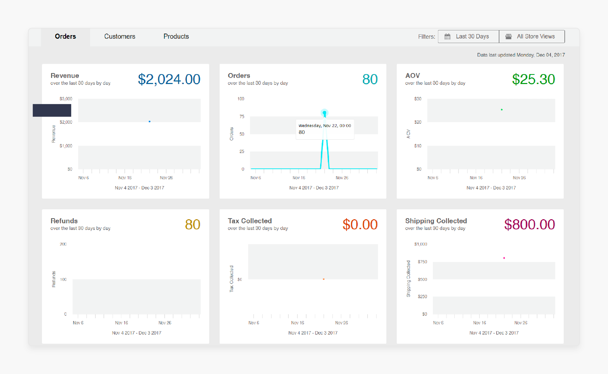Click the date range under Revenue chart
This screenshot has height=374, width=608.
[139, 188]
